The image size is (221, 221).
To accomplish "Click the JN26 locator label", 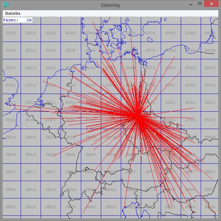I will pyautogui.click(x=50, y=190).
